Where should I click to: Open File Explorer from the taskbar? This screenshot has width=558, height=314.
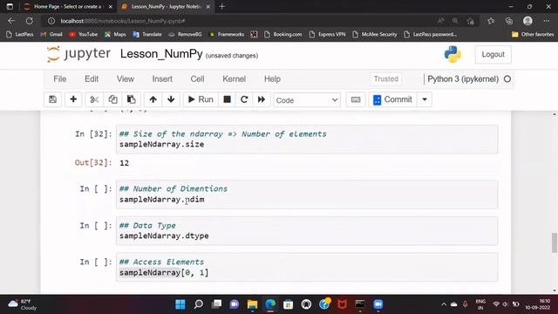pyautogui.click(x=252, y=304)
